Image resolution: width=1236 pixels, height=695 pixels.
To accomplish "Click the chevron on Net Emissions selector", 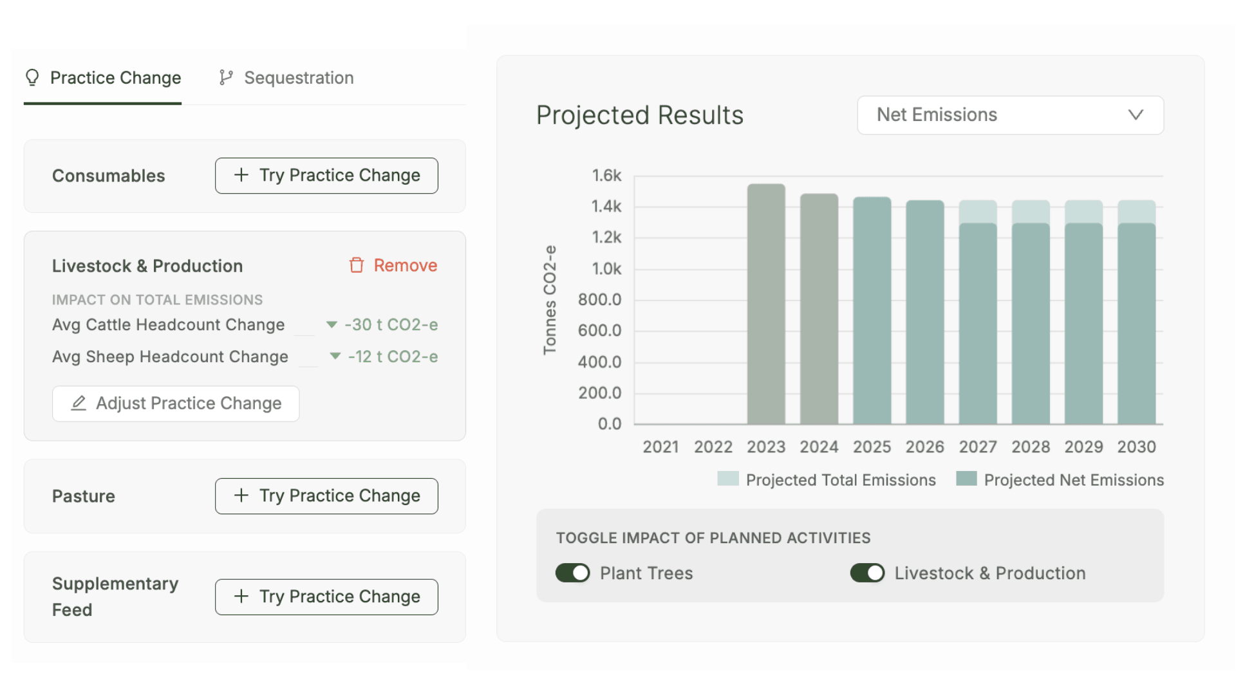I will [1136, 115].
